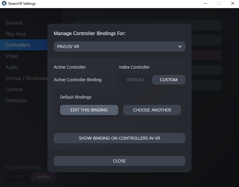Select the CUSTOM binding option

[168, 80]
